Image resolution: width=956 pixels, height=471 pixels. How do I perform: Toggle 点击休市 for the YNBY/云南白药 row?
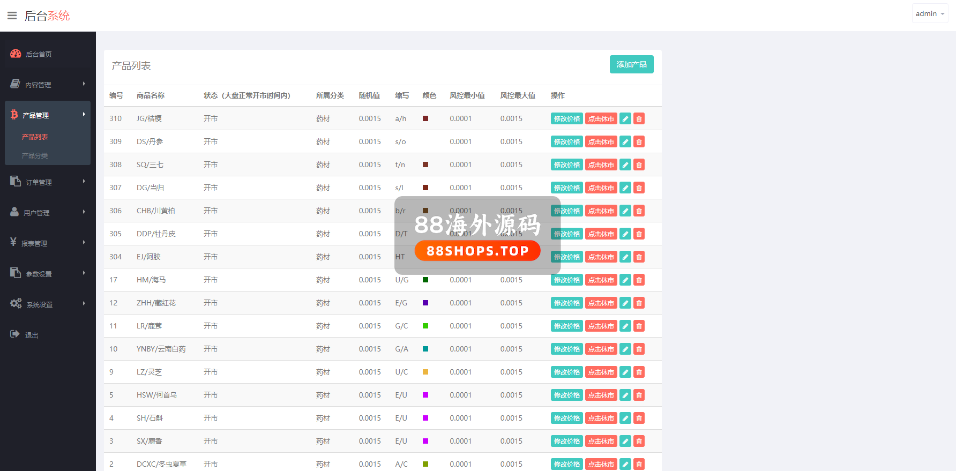pyautogui.click(x=601, y=349)
